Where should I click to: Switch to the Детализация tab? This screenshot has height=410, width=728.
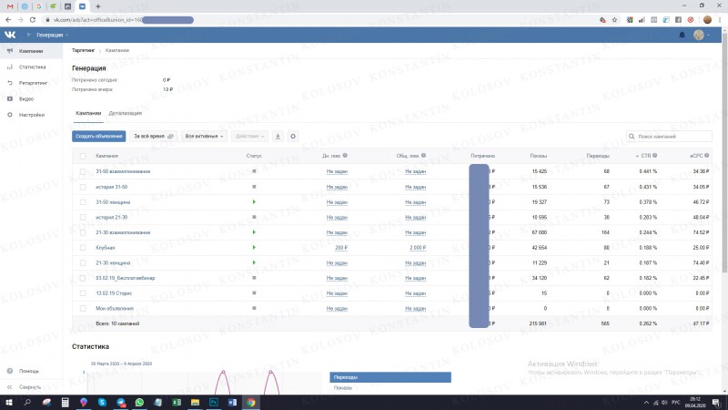point(125,113)
